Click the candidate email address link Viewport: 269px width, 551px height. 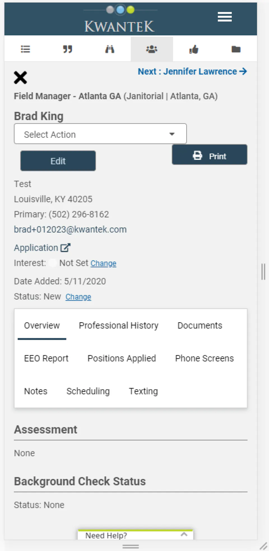coord(70,229)
